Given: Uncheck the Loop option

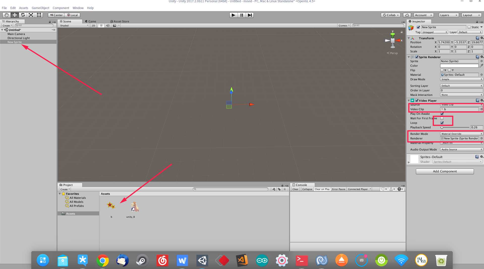Looking at the screenshot, I should point(442,123).
